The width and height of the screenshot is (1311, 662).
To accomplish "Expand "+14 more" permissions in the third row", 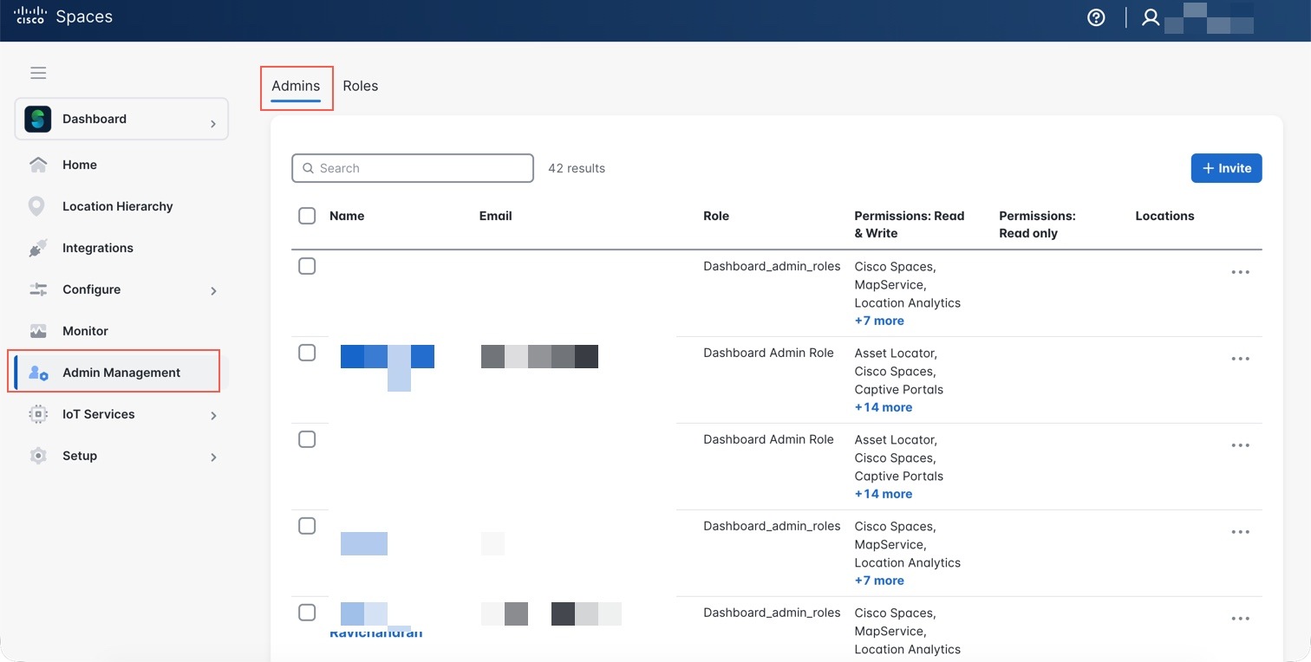I will (x=884, y=494).
